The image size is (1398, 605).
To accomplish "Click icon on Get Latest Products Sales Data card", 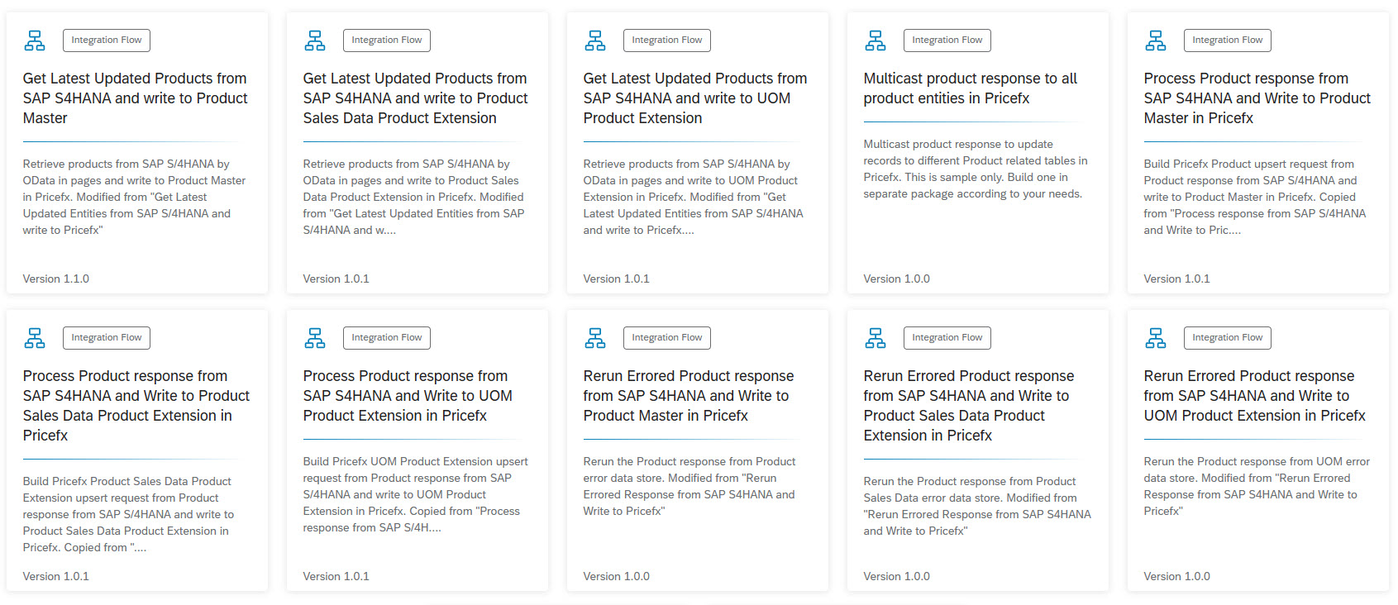I will pos(315,40).
